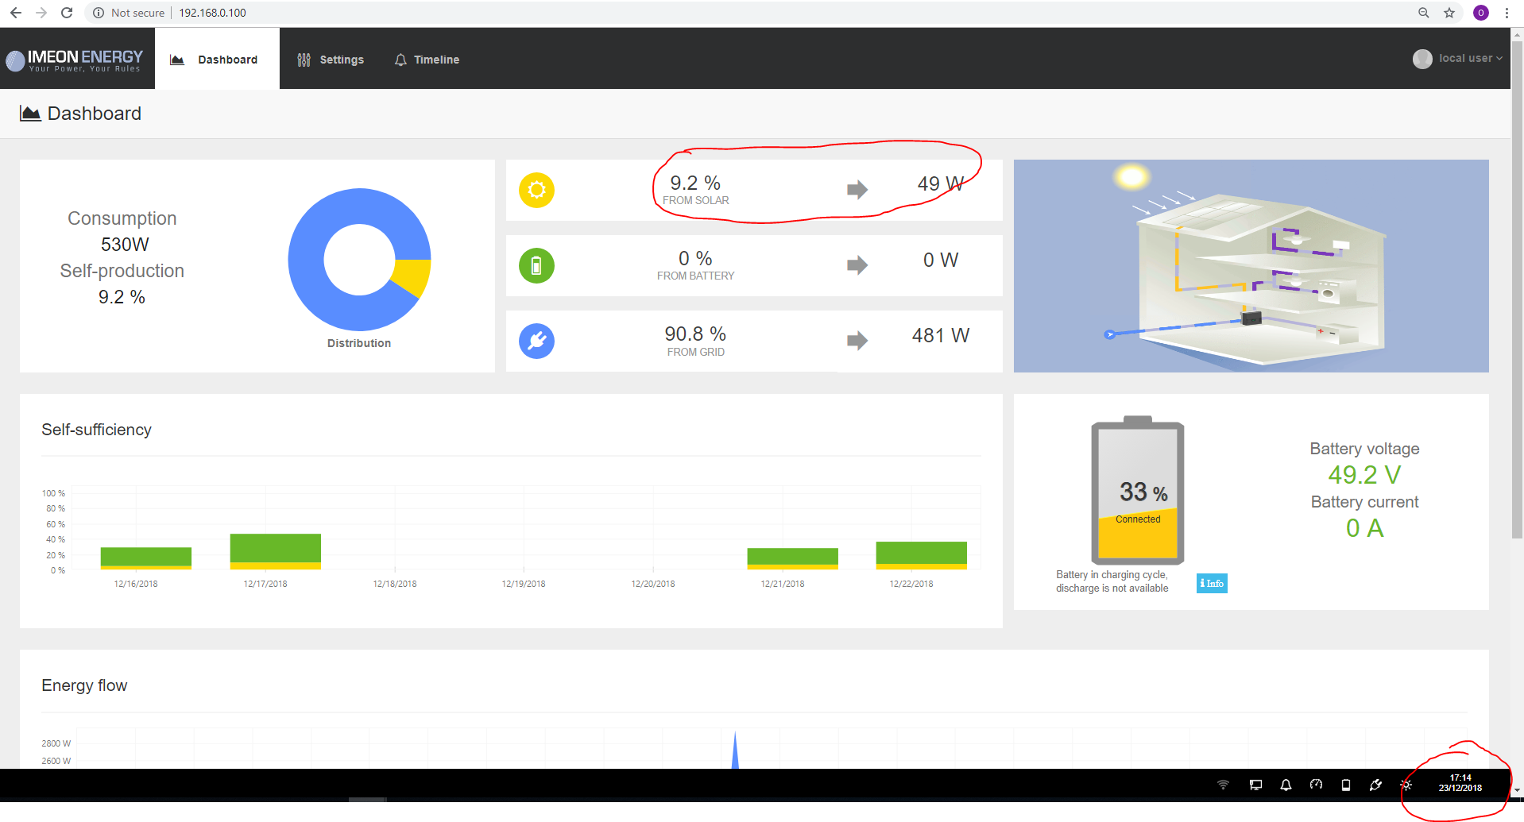Image resolution: width=1524 pixels, height=822 pixels.
Task: Click the Wi-Fi icon in system tray
Action: click(x=1223, y=785)
